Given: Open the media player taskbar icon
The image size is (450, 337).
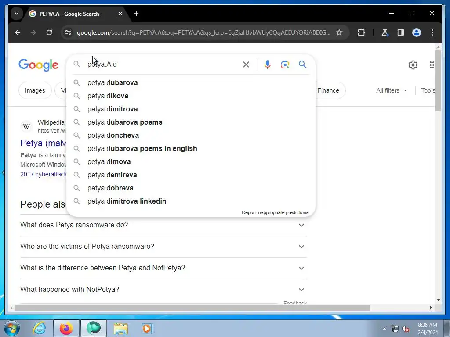Looking at the screenshot, I should 148,328.
